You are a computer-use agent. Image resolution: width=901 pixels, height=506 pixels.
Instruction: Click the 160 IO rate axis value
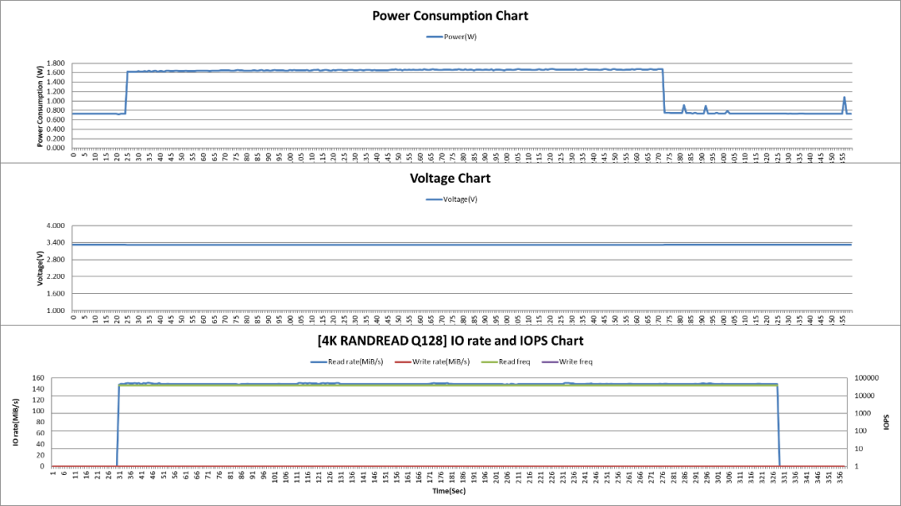click(38, 377)
